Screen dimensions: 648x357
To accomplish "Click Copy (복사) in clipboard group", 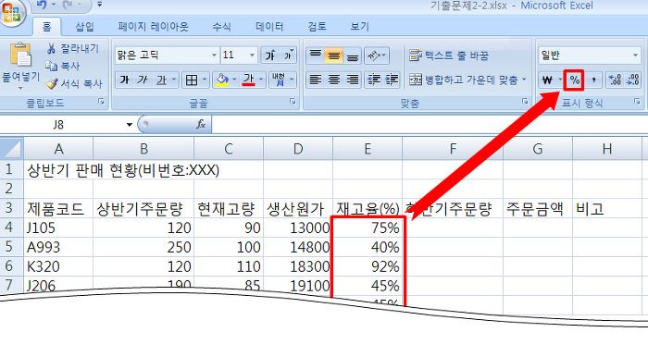I will coord(63,66).
